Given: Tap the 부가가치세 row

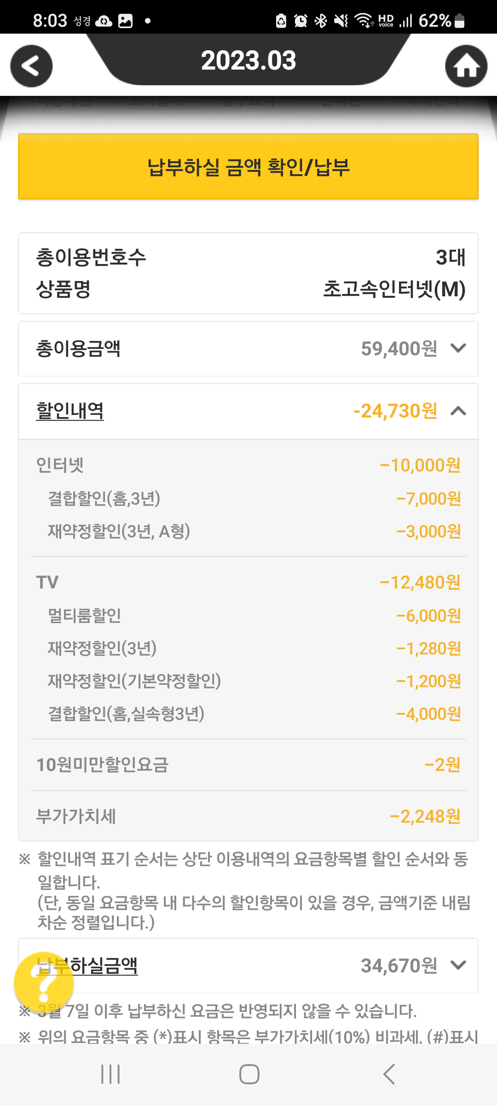Looking at the screenshot, I should pyautogui.click(x=248, y=816).
